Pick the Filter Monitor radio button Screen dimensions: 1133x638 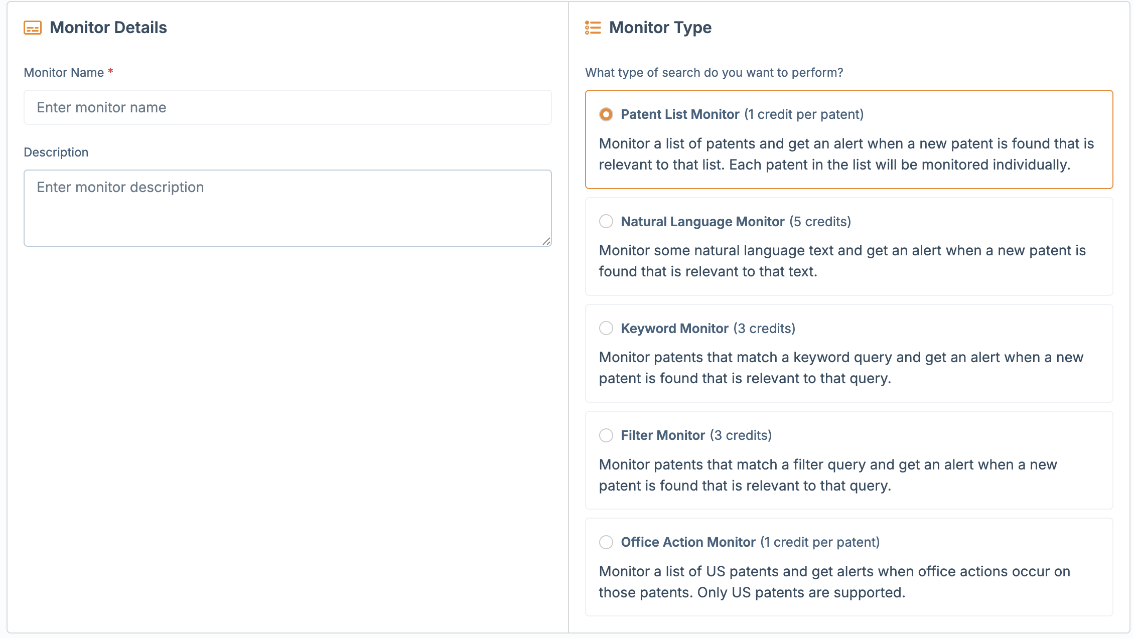coord(606,435)
